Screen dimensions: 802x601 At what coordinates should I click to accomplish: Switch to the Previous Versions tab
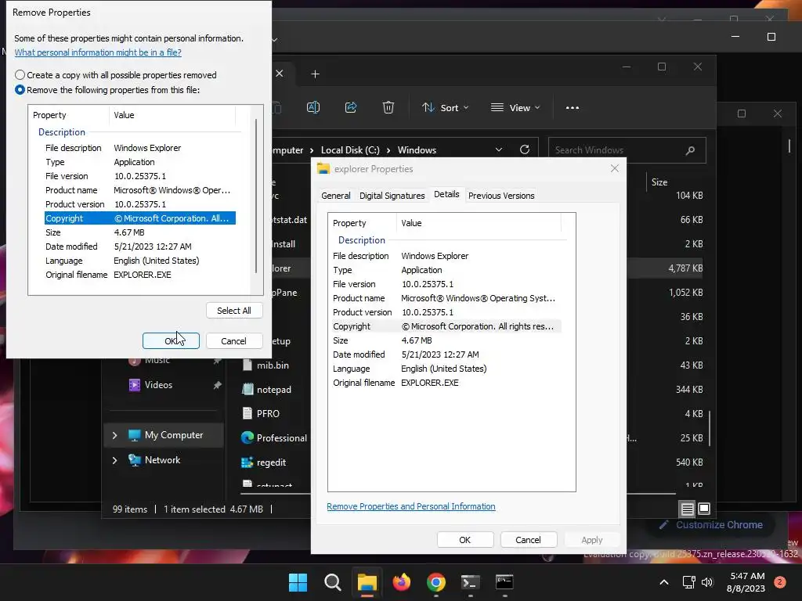(x=501, y=196)
